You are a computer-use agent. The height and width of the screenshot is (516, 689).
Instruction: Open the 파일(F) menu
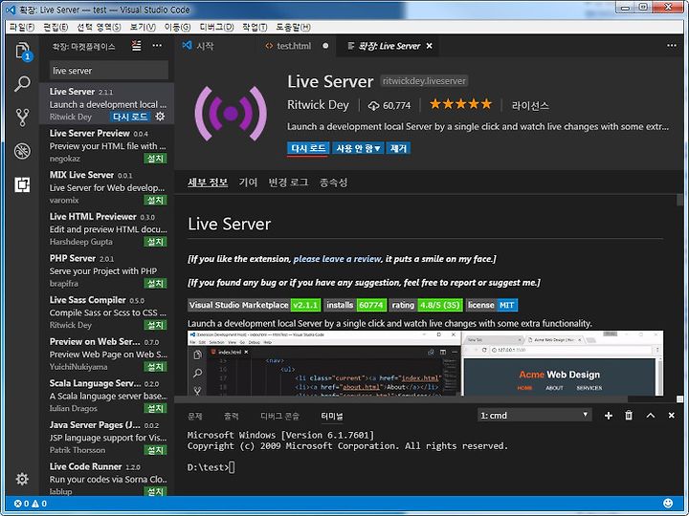pyautogui.click(x=22, y=27)
